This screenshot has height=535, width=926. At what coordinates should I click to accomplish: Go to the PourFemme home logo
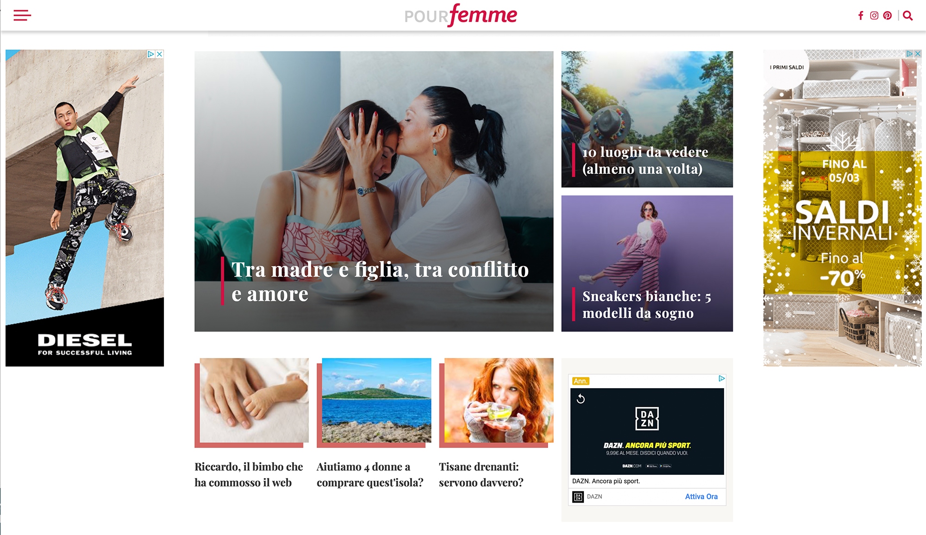461,15
